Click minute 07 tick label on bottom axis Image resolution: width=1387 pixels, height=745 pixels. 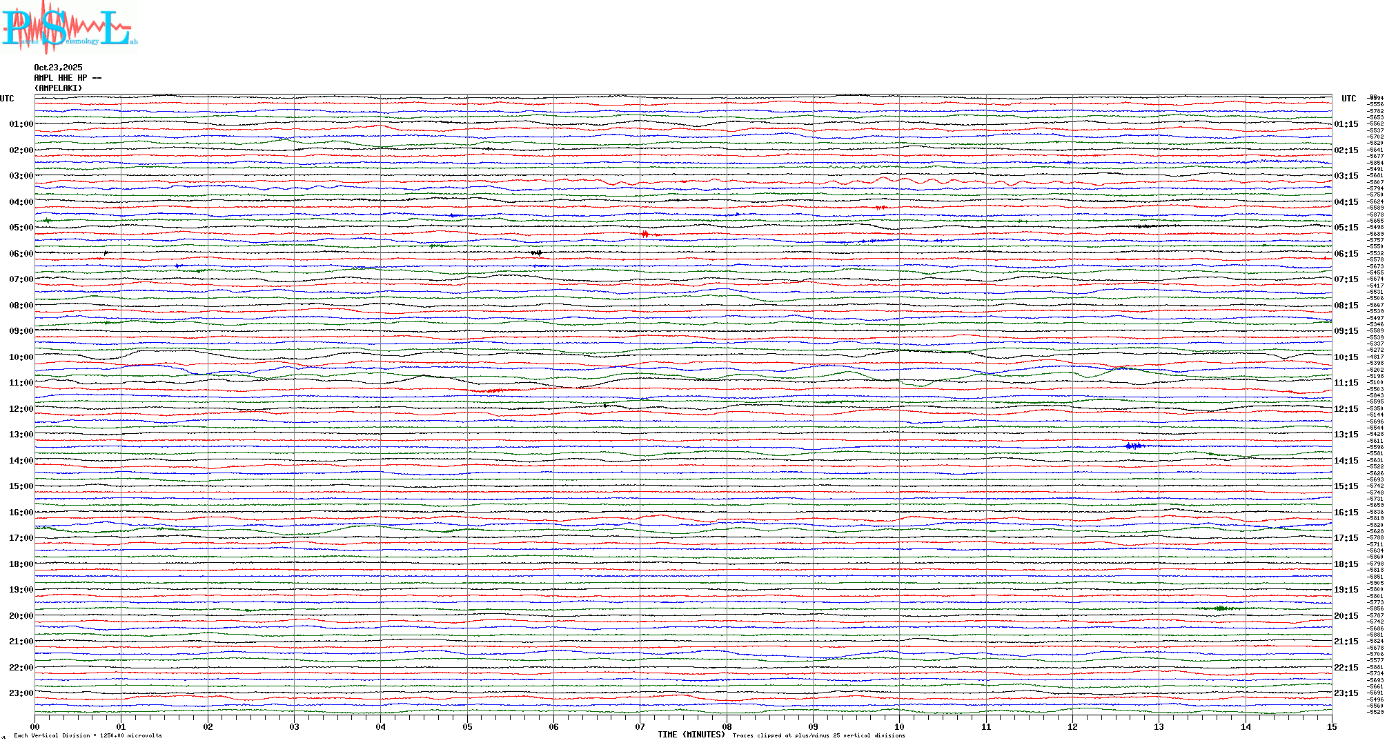coord(640,727)
